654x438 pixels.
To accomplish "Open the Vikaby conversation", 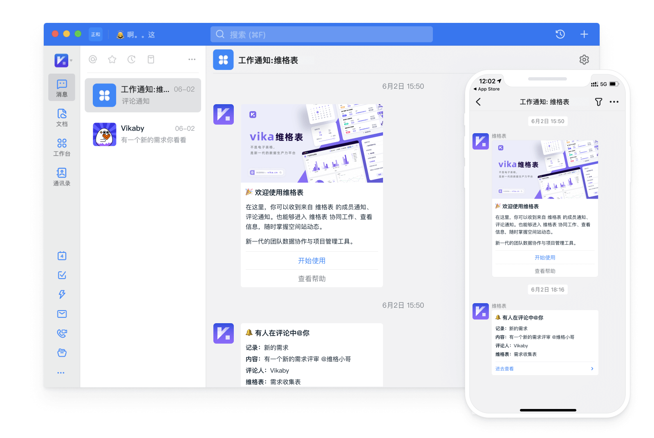I will [x=143, y=134].
